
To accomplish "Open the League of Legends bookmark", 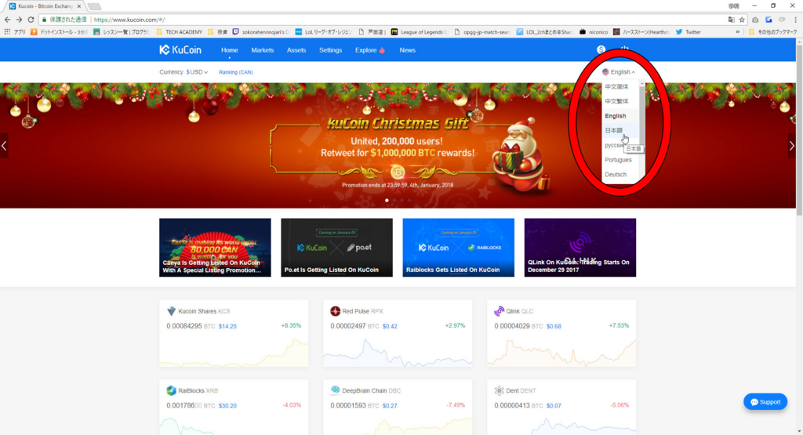I will coord(420,31).
